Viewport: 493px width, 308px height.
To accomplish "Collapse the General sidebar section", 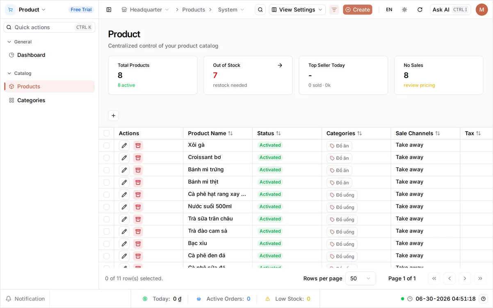I will pos(19,42).
